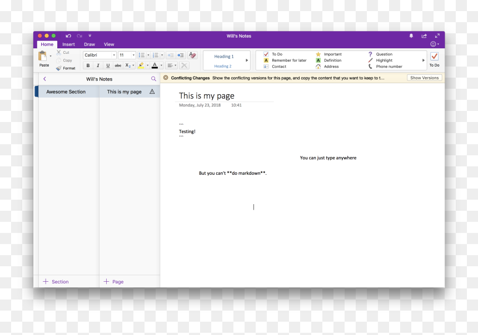Apply the black font color
Image resolution: width=478 pixels, height=335 pixels.
tap(155, 65)
